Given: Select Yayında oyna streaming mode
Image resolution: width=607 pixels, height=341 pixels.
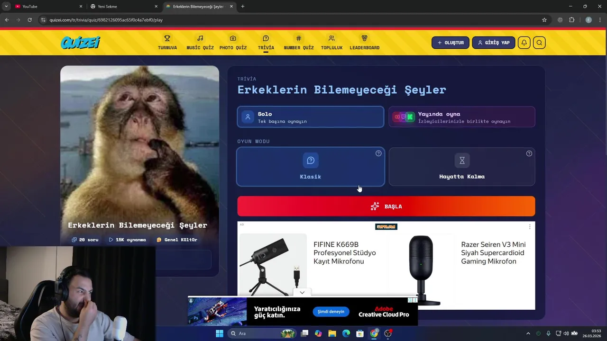Looking at the screenshot, I should point(462,117).
